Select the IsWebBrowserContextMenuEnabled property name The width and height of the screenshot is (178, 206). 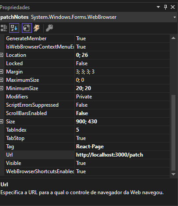pyautogui.click(x=39, y=47)
